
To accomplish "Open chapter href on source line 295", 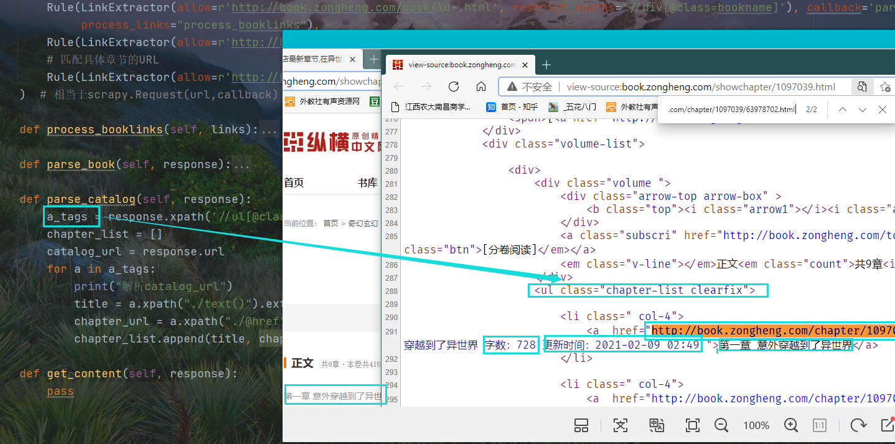I will [x=773, y=399].
